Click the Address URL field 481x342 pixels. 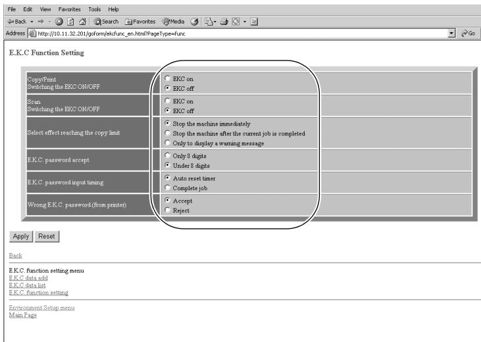pos(238,34)
